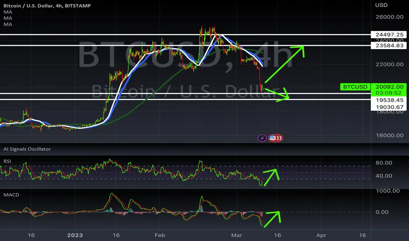Select the 23584.83 horizontal line price label
The image size is (409, 241).
(x=389, y=45)
